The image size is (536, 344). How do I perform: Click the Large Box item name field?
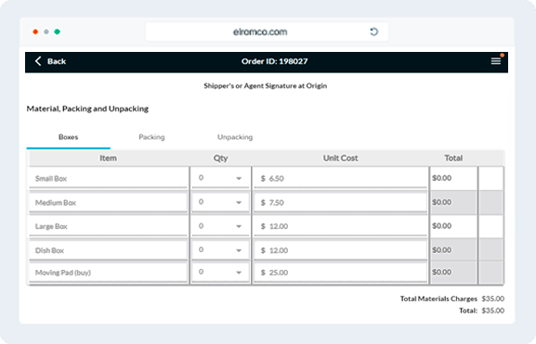point(108,226)
